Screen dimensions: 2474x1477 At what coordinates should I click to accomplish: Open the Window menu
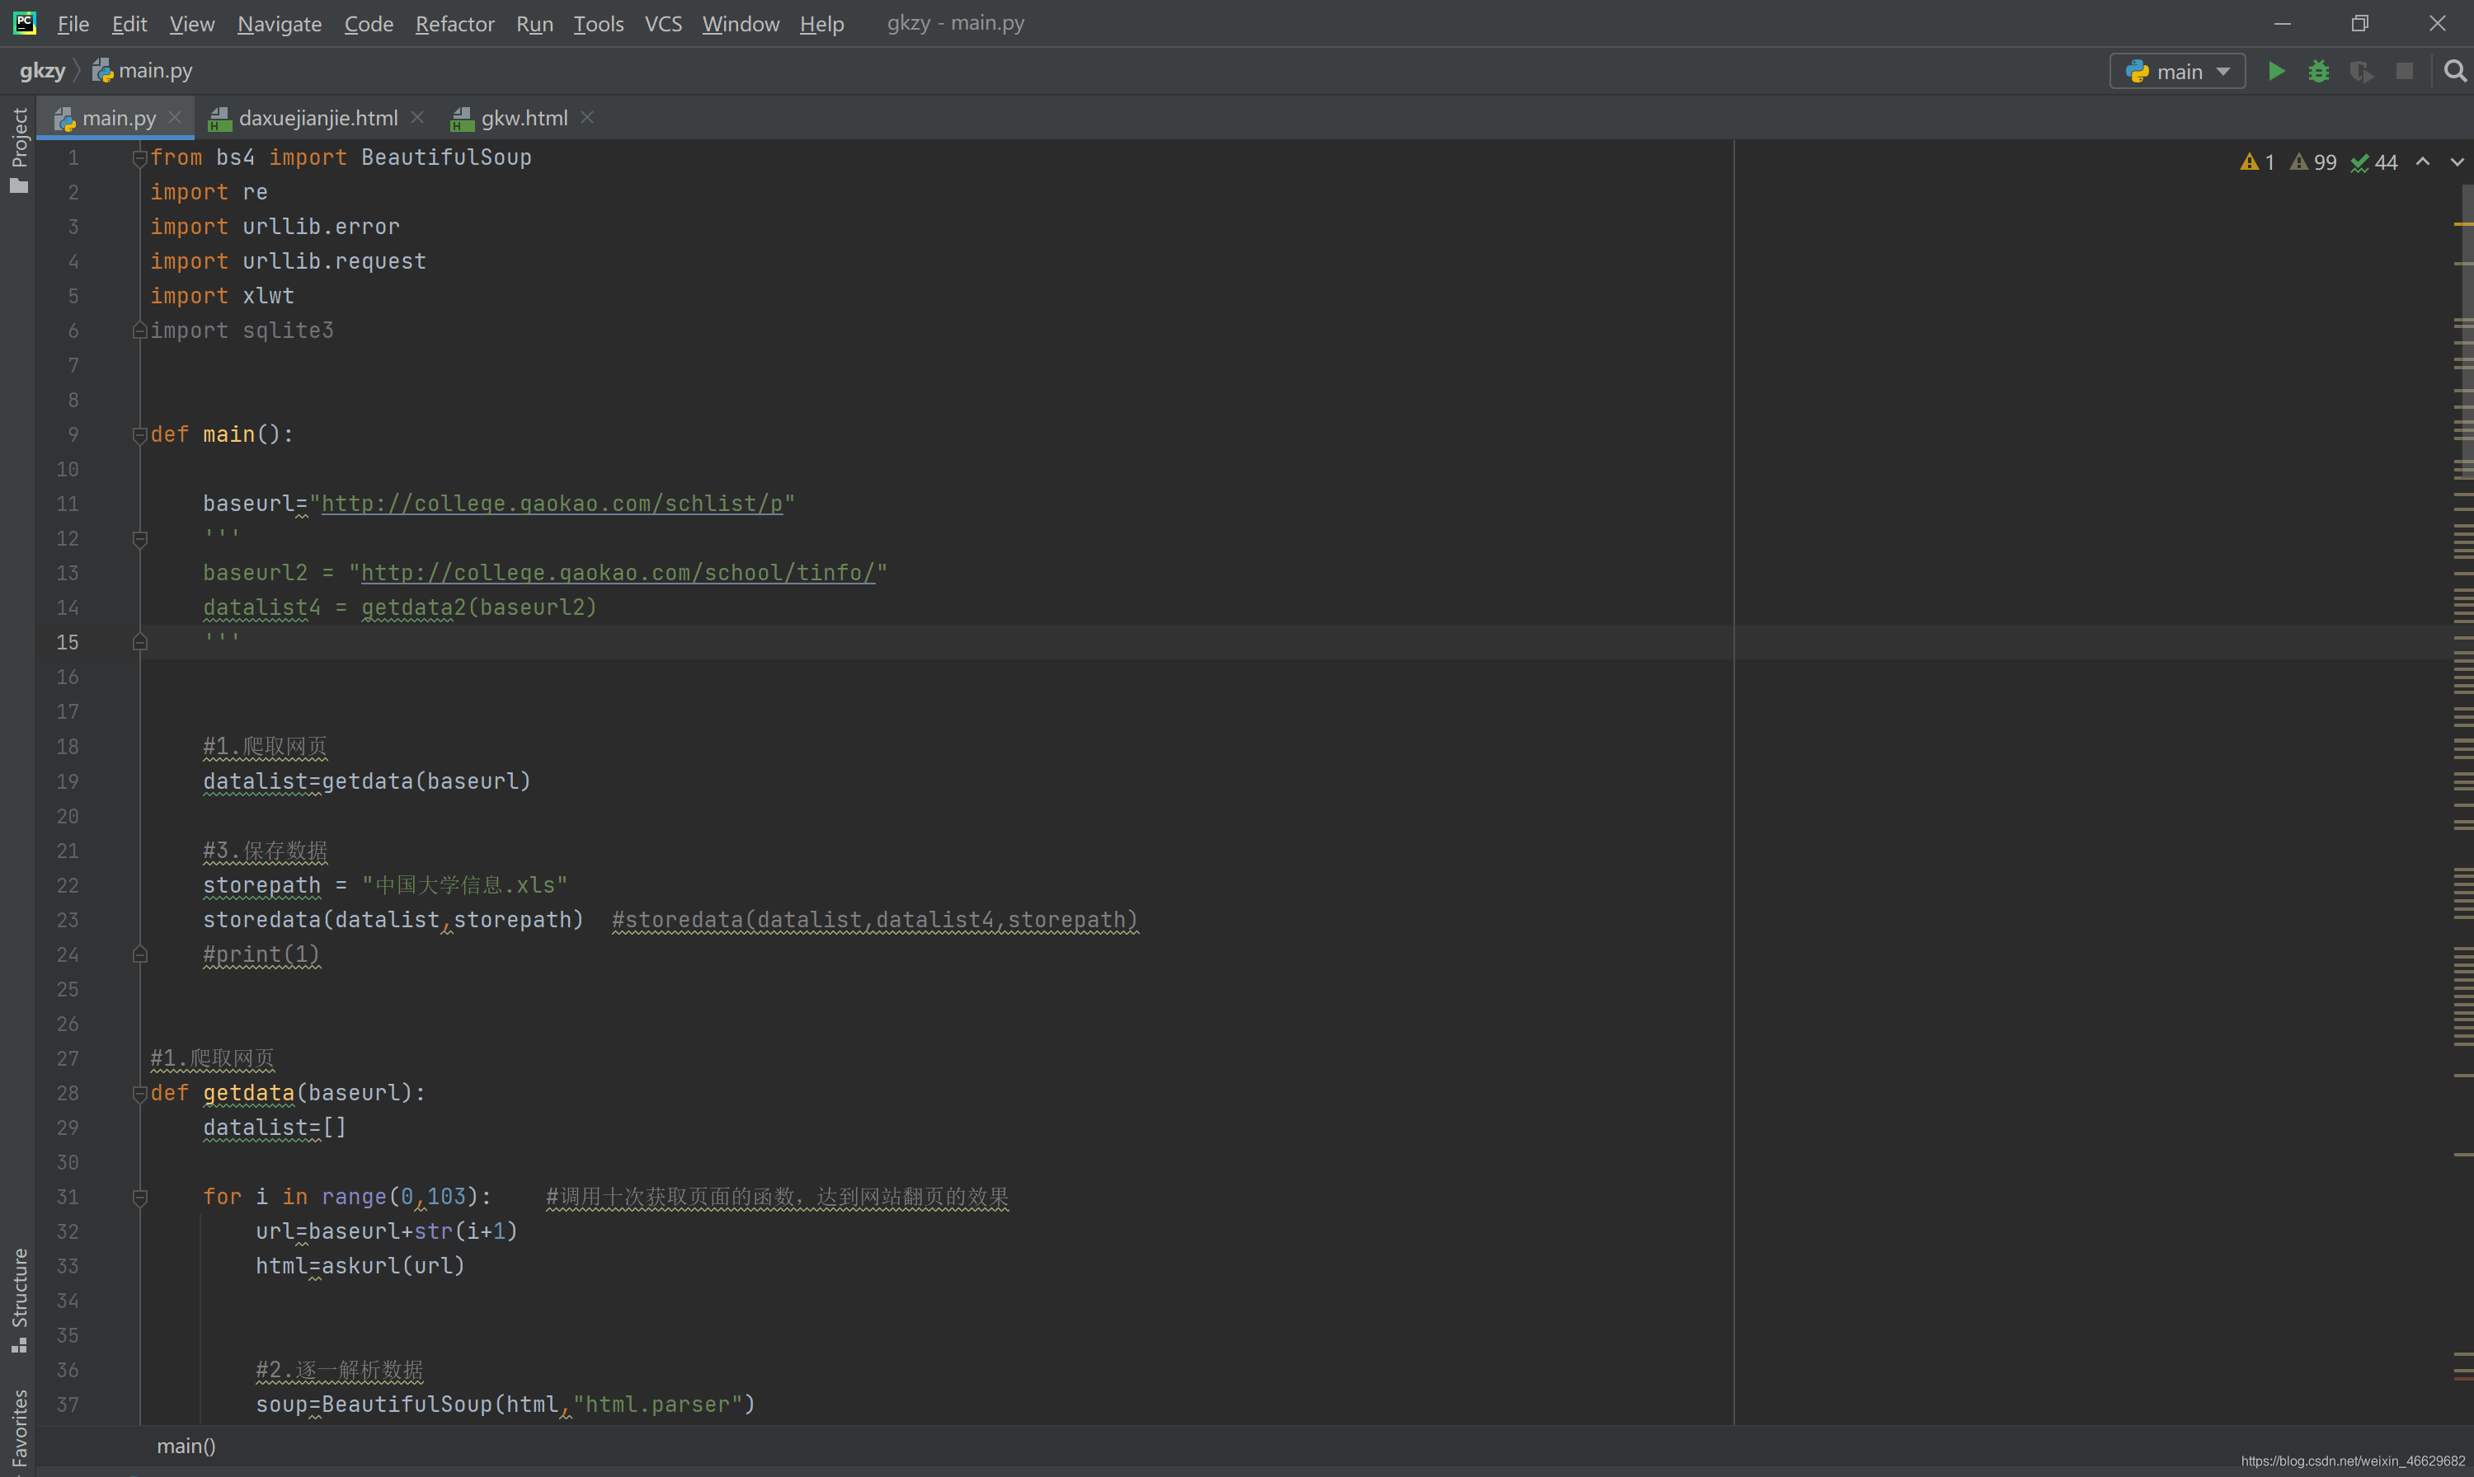[740, 23]
